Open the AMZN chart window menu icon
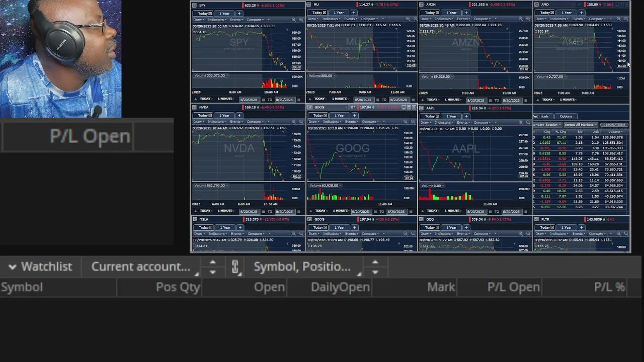This screenshot has height=362, width=644. (421, 5)
